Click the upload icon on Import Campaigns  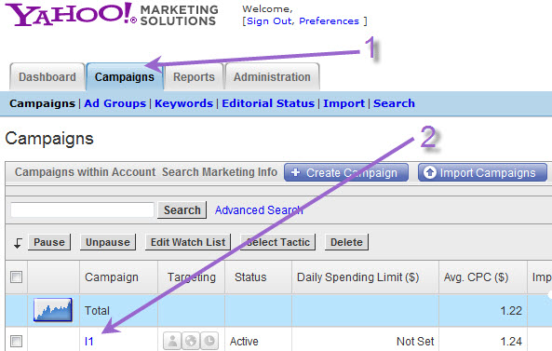pyautogui.click(x=429, y=172)
